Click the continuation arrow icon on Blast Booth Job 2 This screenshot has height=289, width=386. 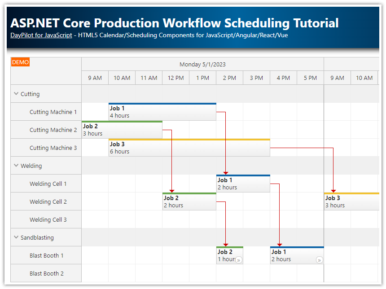(239, 260)
